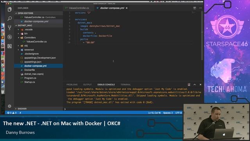250x141 pixels.
Task: Expand the DOCKER section
Action: coord(39,109)
